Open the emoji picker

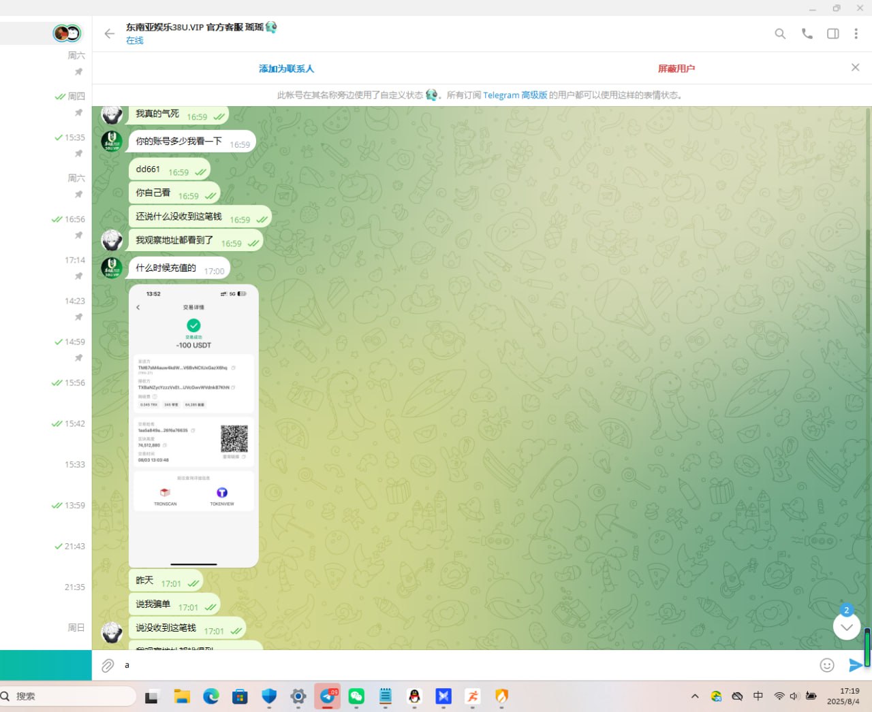tap(826, 665)
